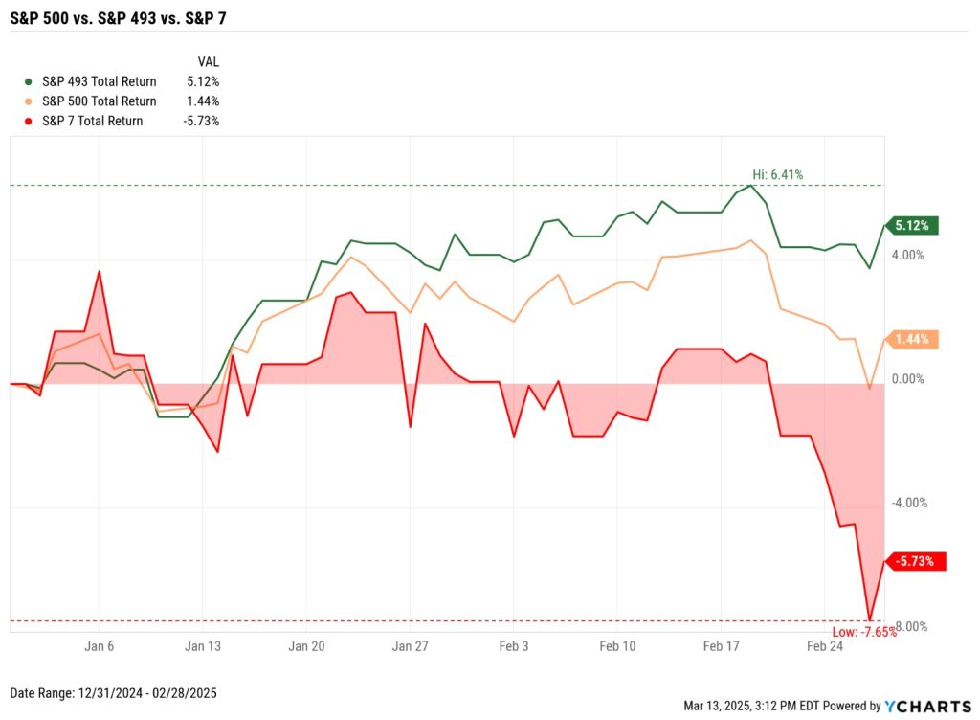
Task: Click the Jan 20 date axis label
Action: tap(306, 646)
